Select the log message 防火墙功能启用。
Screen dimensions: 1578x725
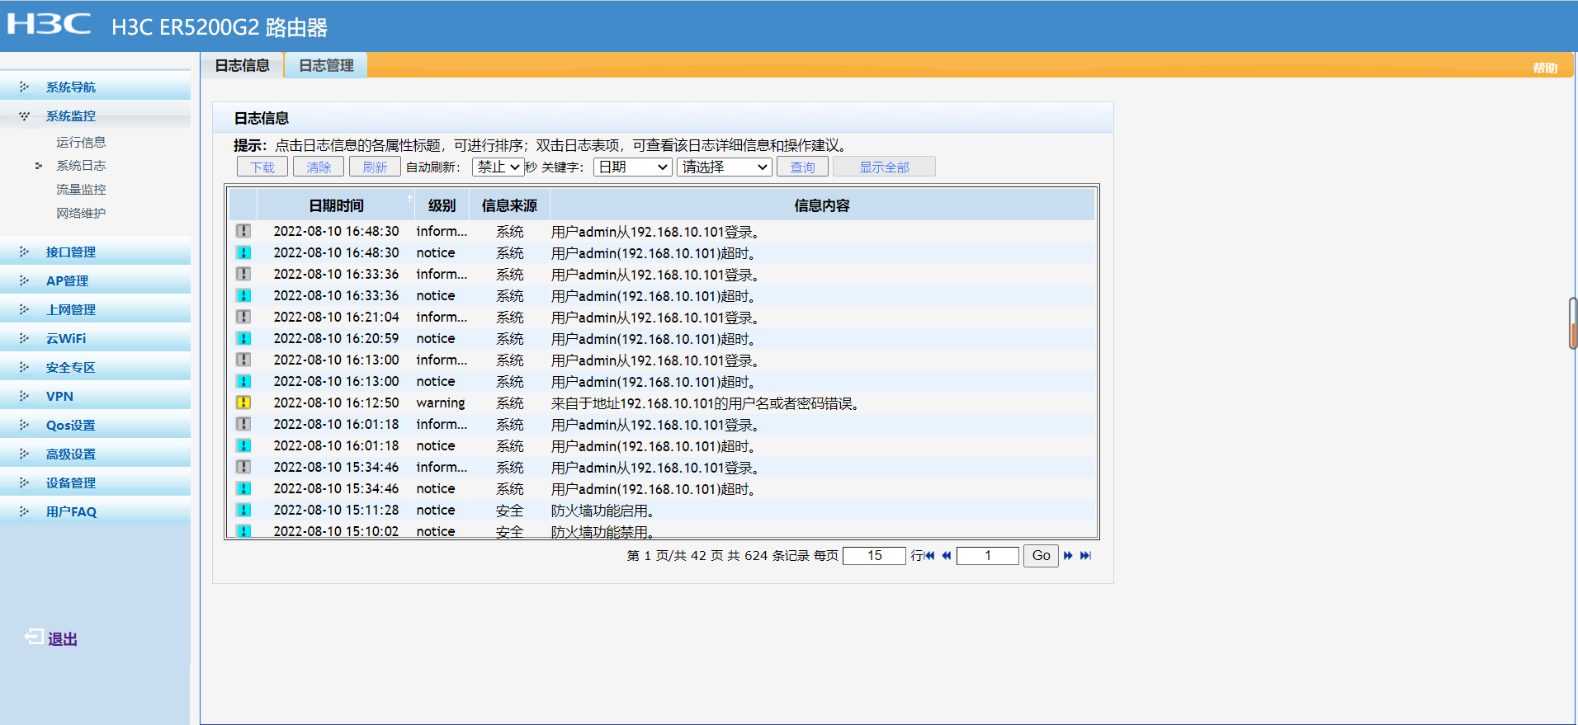pyautogui.click(x=603, y=511)
